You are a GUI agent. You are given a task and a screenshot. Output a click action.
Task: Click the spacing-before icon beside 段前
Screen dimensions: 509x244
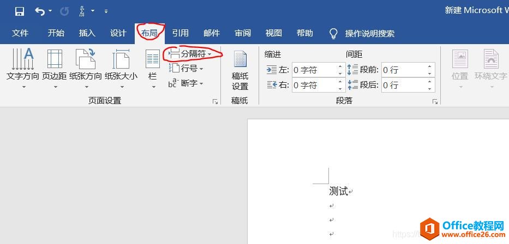coord(352,70)
